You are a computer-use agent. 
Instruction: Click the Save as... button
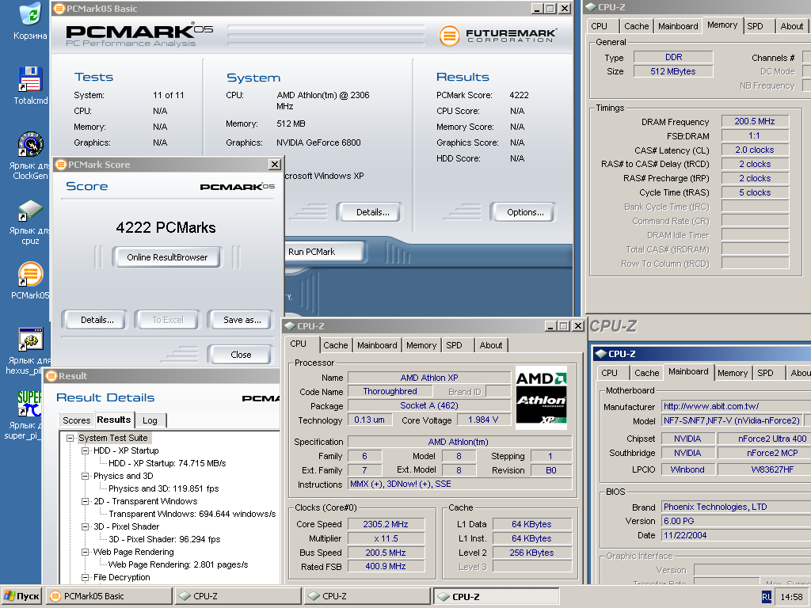242,320
